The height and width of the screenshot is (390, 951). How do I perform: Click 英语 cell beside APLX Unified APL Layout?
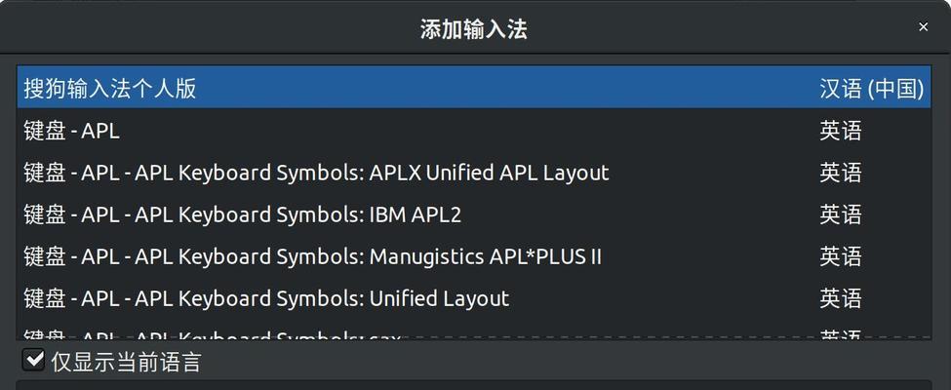point(841,173)
